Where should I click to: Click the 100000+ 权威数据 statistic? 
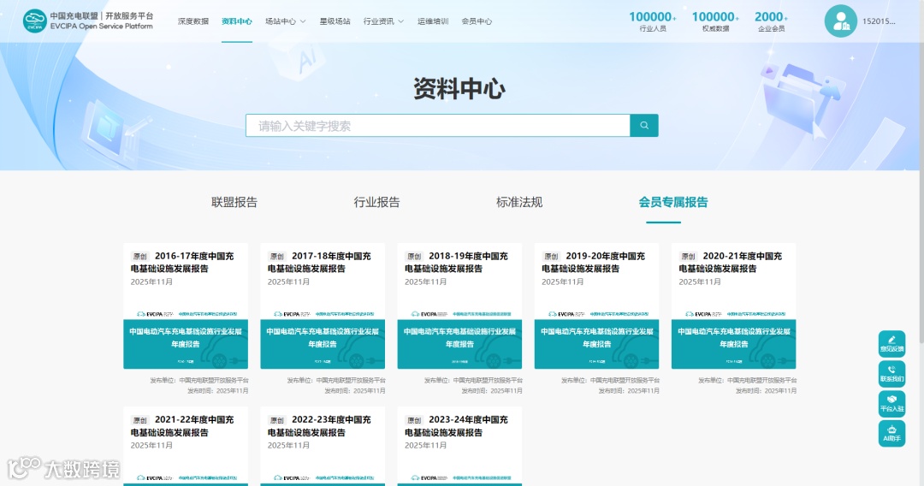click(x=715, y=21)
